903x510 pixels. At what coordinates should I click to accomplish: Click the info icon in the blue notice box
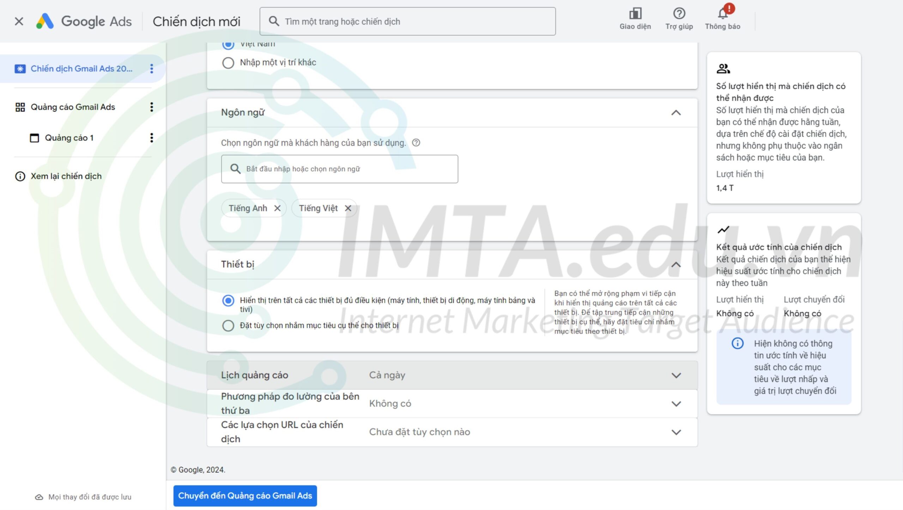tap(737, 343)
